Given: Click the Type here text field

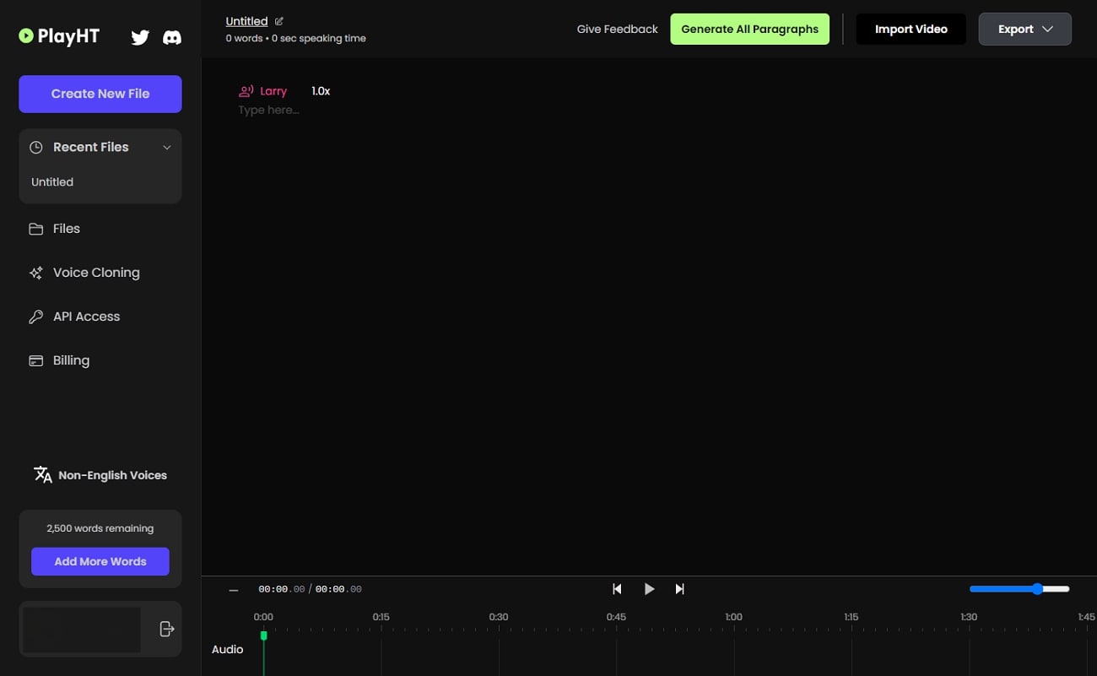Looking at the screenshot, I should [x=268, y=110].
